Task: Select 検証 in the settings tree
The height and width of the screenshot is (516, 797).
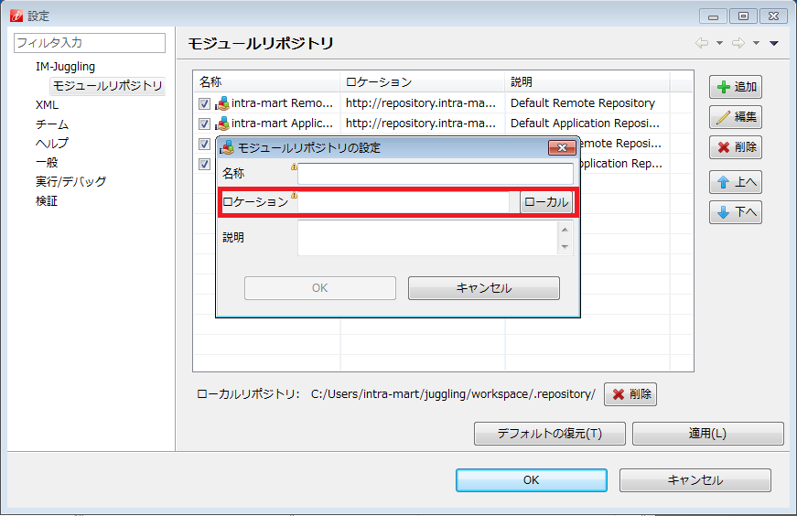Action: coord(47,200)
